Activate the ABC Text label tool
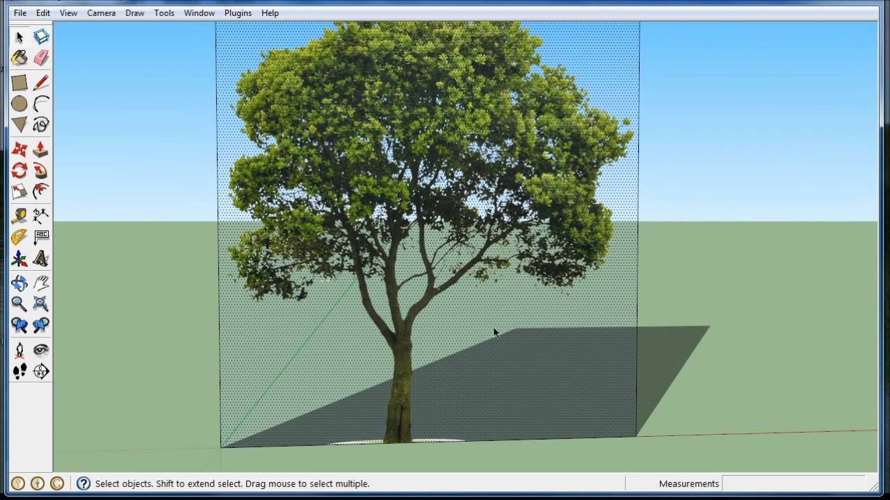Screen dimensions: 890x500 [41, 237]
